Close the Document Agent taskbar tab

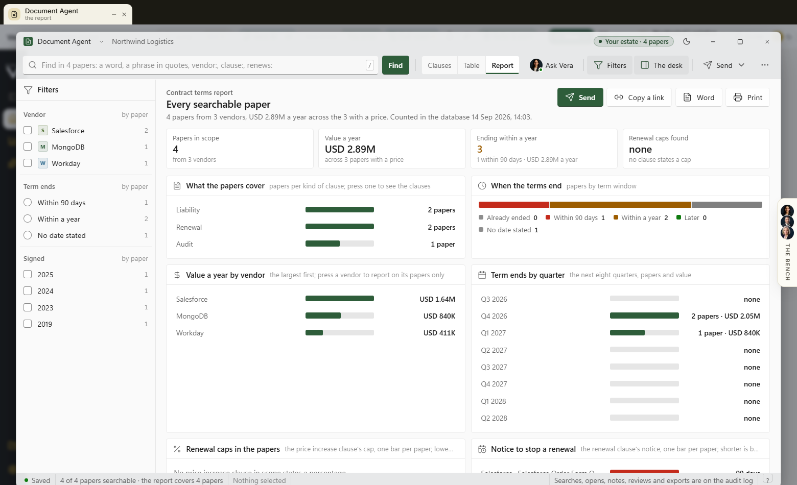[124, 14]
